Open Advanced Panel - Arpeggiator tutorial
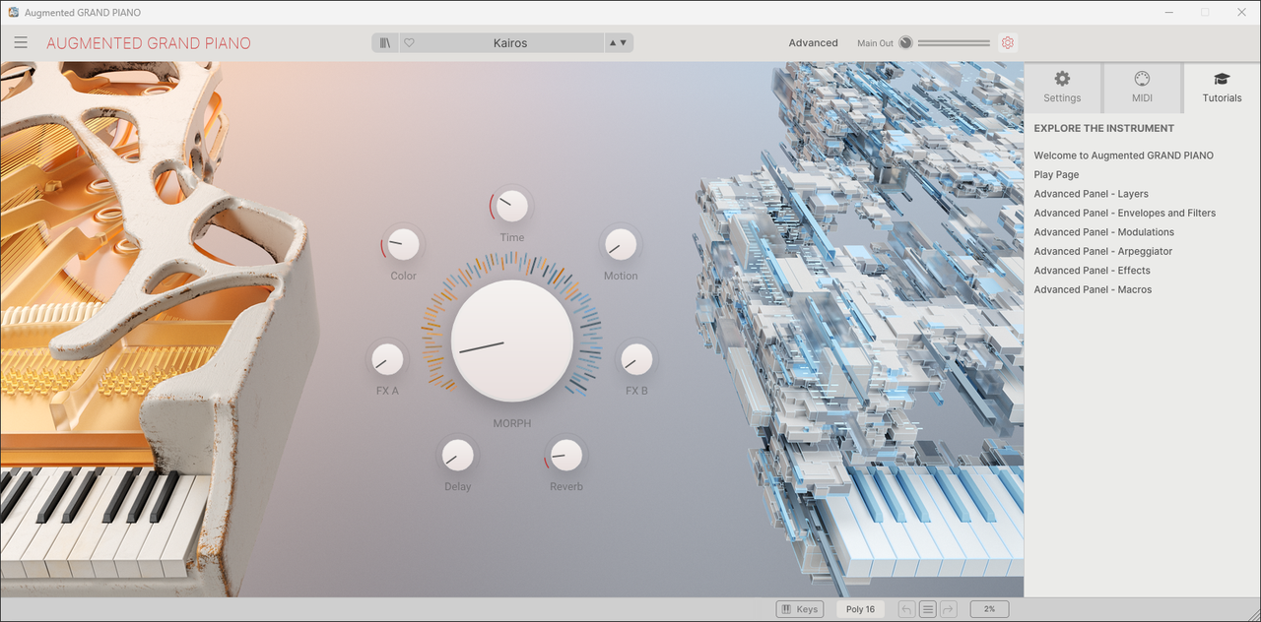This screenshot has height=622, width=1261. pyautogui.click(x=1102, y=251)
